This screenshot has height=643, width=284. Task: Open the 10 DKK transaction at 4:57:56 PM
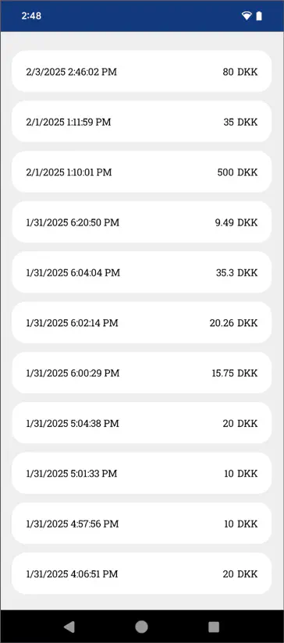click(x=142, y=524)
